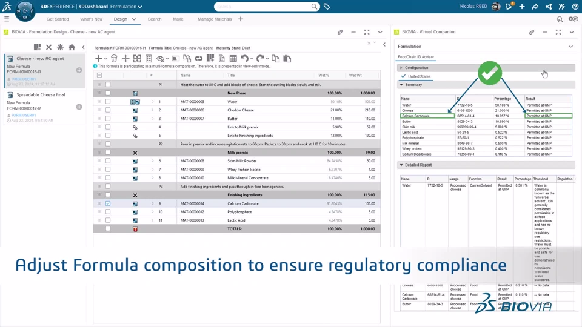Open notifications bell icon
Screen dimensions: 582x327
click(x=509, y=6)
